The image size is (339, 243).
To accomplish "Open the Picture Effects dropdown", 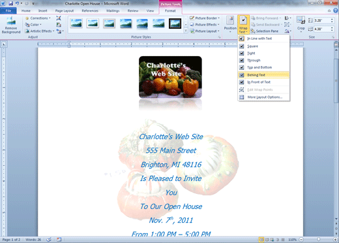I will tap(205, 25).
